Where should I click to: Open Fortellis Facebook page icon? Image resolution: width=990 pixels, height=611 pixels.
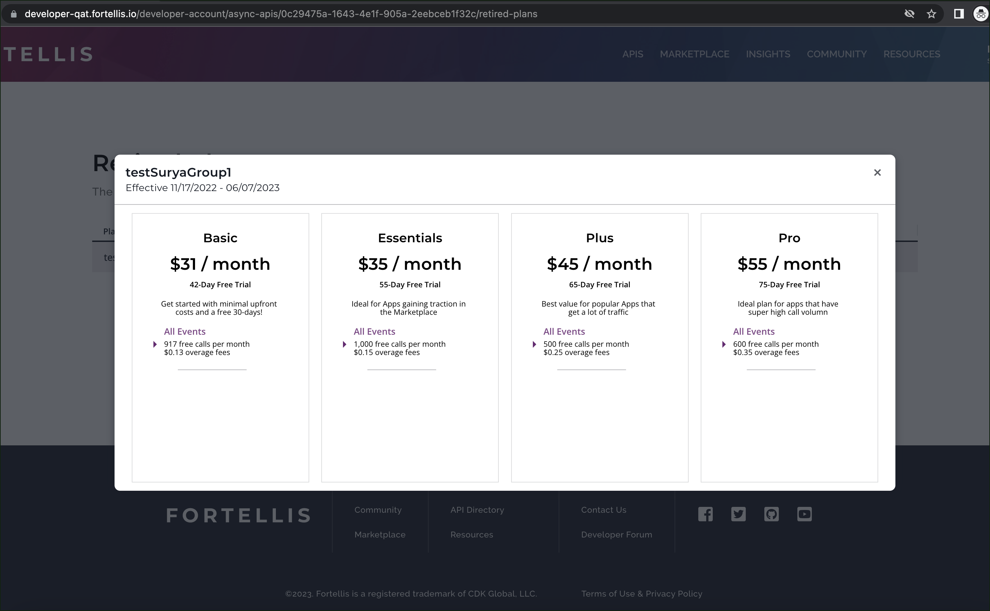tap(705, 514)
